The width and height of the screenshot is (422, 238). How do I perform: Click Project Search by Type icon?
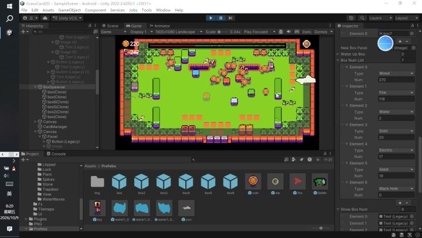(x=286, y=160)
